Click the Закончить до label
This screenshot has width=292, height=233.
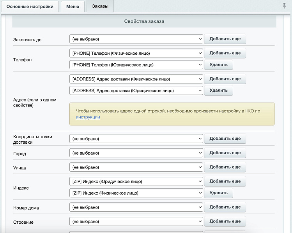(x=27, y=40)
